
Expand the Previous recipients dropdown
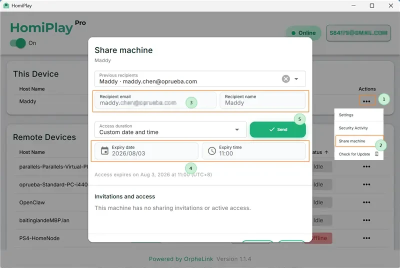296,79
